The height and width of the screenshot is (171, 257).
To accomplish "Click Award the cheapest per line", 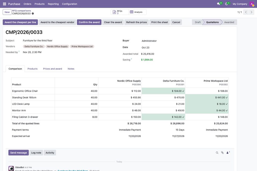I will pos(20,22).
